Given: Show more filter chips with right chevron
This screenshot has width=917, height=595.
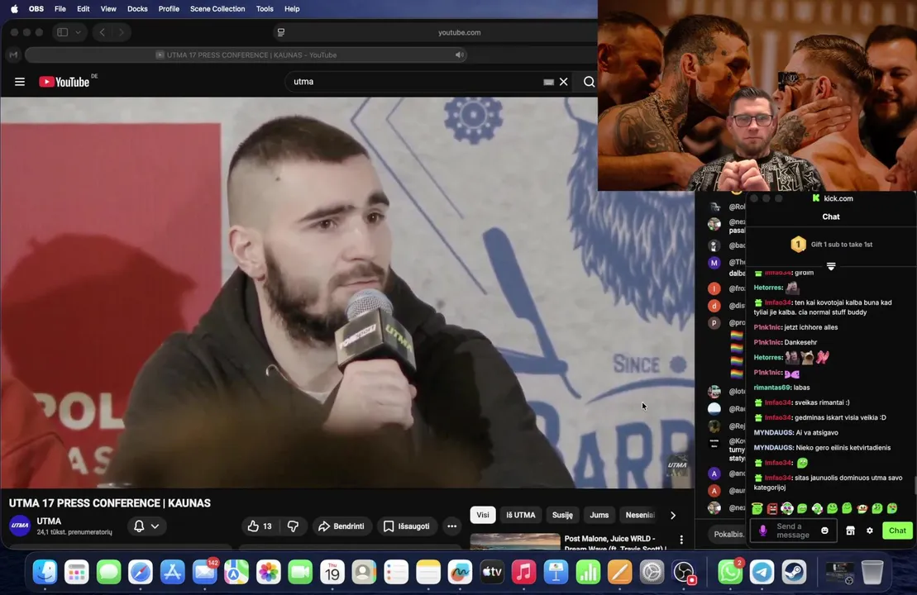Looking at the screenshot, I should [673, 515].
